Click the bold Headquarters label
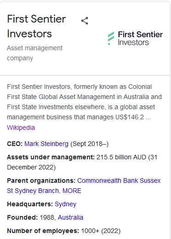Image resolution: width=171 pixels, height=239 pixels. pos(30,204)
